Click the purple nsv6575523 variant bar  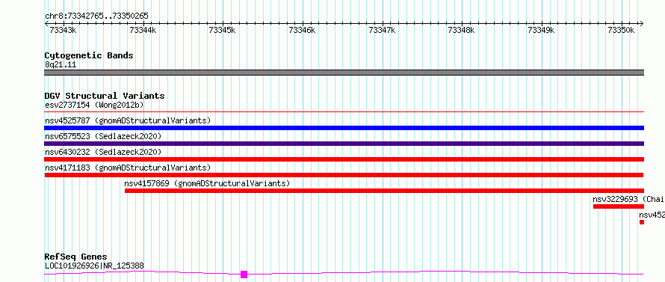344,144
